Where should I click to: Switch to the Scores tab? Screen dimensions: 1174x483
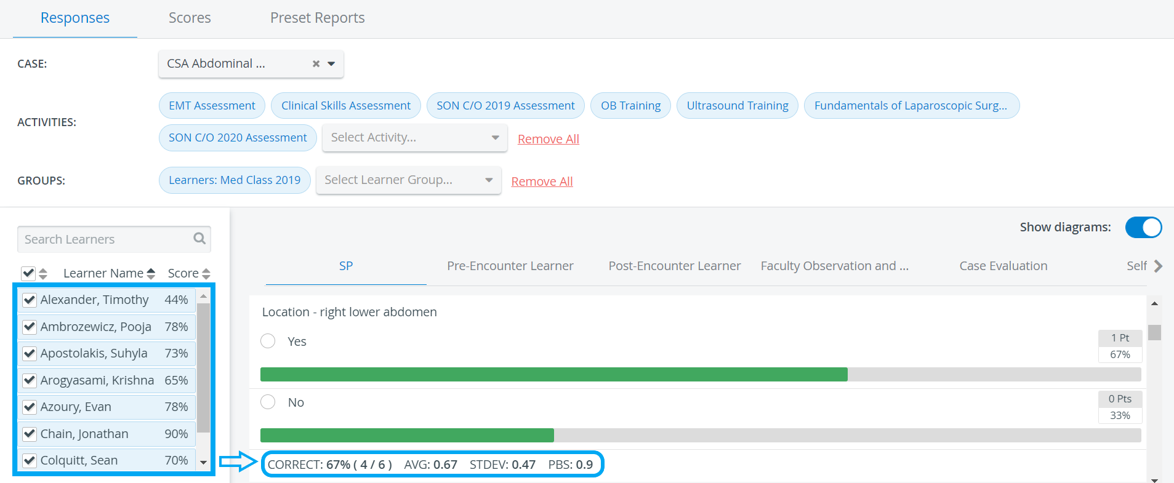point(190,18)
